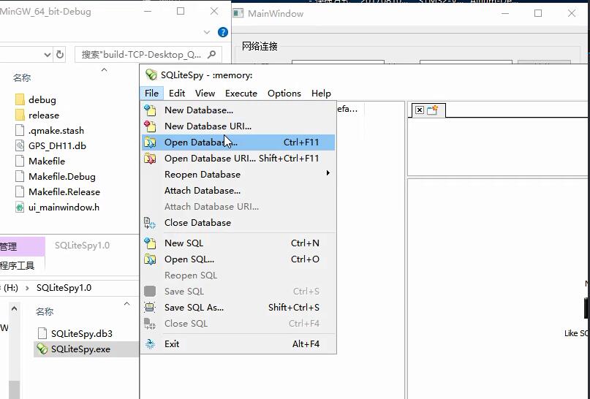Screen dimensions: 590x399
Task: Click the Exit menu icon
Action: [150, 343]
